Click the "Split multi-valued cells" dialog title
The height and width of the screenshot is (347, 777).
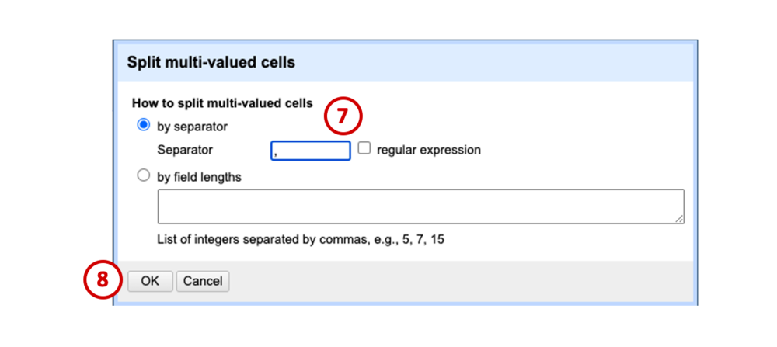(x=211, y=62)
